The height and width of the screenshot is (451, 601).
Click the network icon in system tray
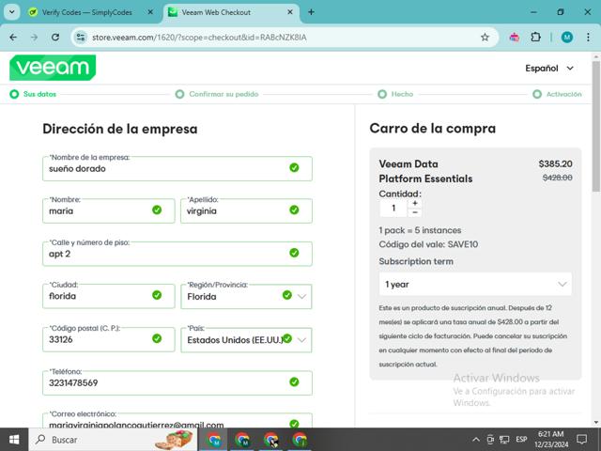pos(504,440)
